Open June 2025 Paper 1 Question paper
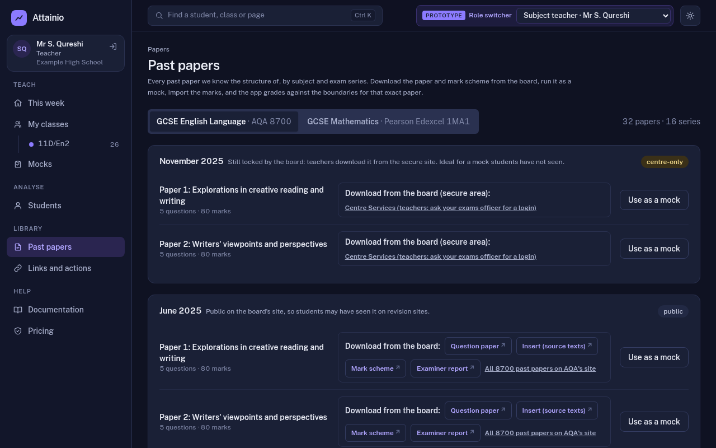The width and height of the screenshot is (716, 448). coord(478,346)
